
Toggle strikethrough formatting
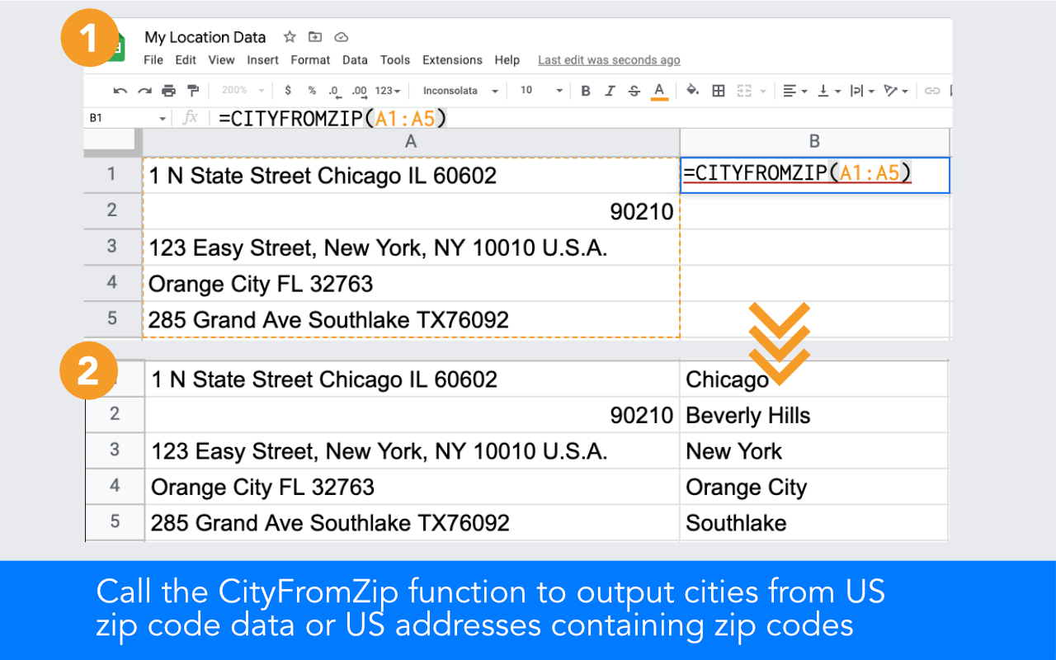(634, 91)
